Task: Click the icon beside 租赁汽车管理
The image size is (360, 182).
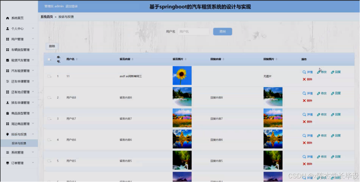Action: click(x=8, y=60)
